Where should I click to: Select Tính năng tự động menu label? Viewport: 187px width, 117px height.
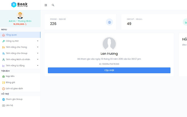(x=15, y=66)
